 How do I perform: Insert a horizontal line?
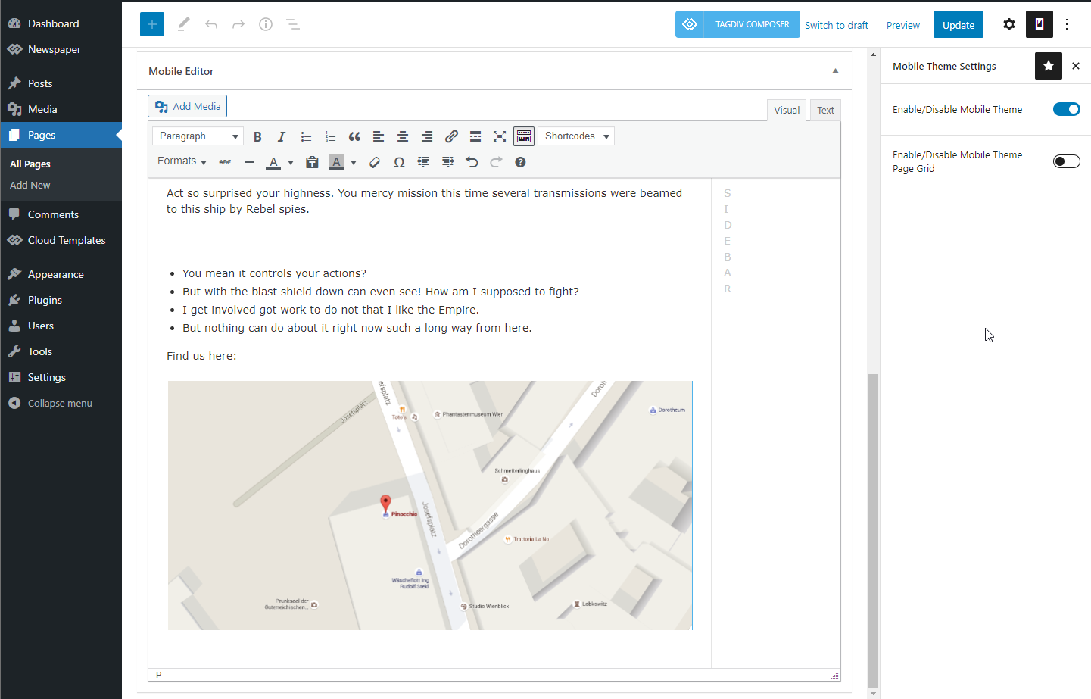[249, 162]
